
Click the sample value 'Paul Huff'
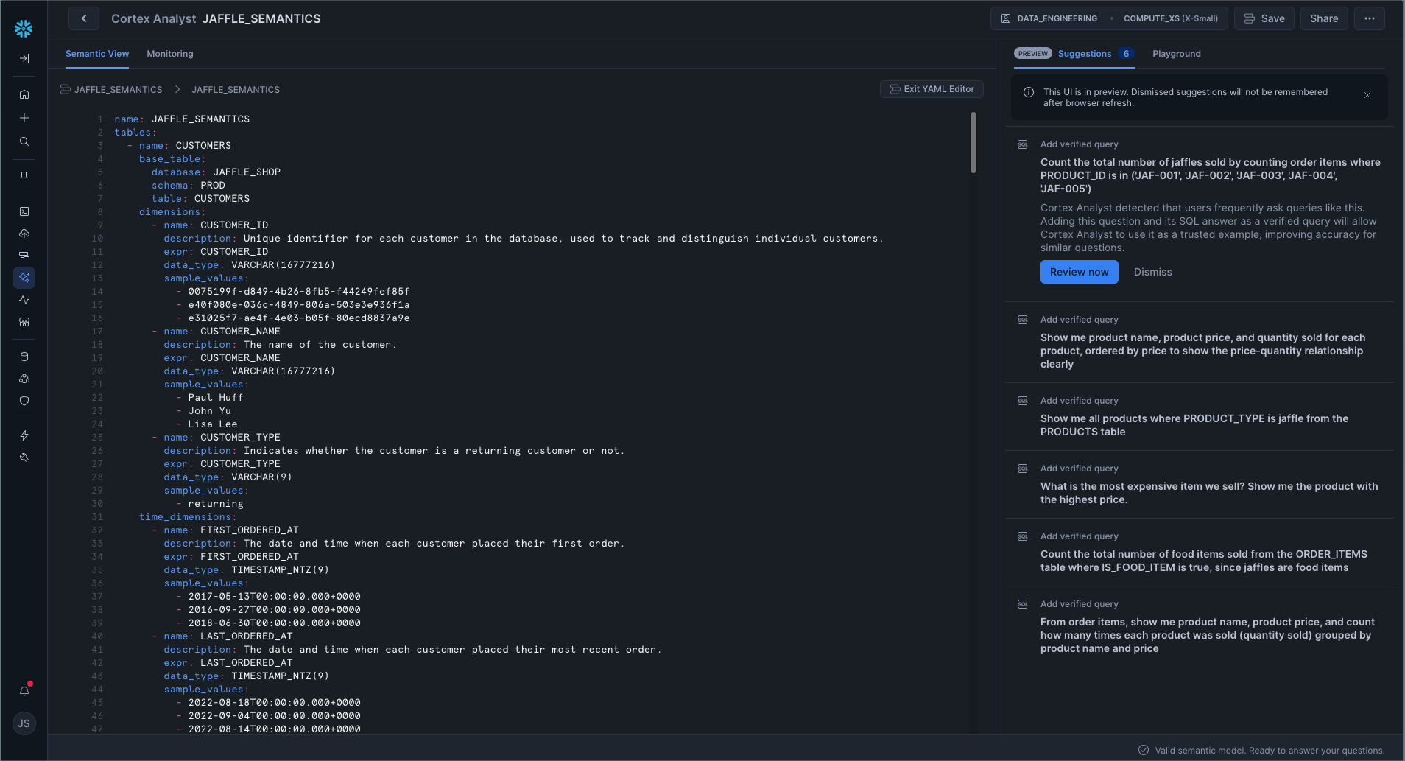[x=215, y=398]
